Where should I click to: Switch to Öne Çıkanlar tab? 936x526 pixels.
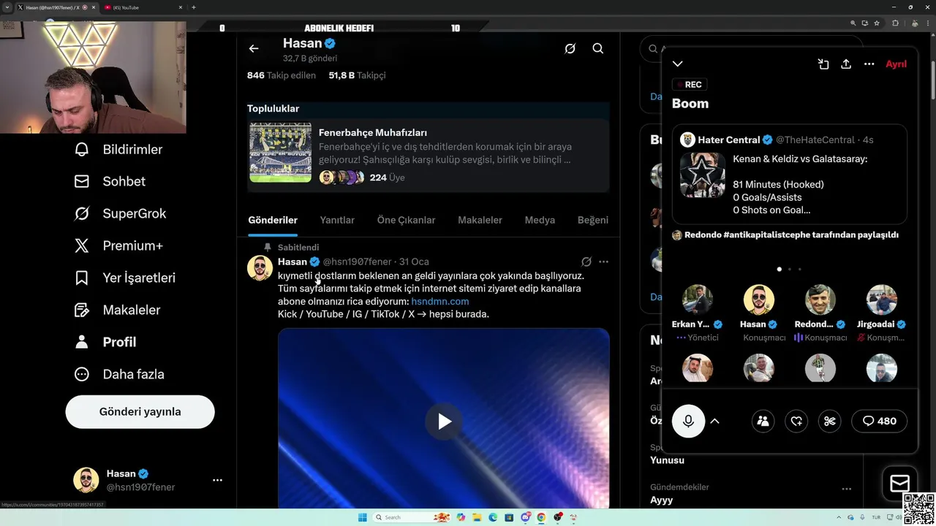406,220
